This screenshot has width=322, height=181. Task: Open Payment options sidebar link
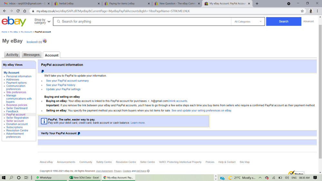16,83
